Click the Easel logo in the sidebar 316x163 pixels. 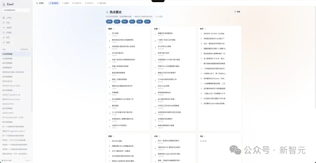coord(8,4)
